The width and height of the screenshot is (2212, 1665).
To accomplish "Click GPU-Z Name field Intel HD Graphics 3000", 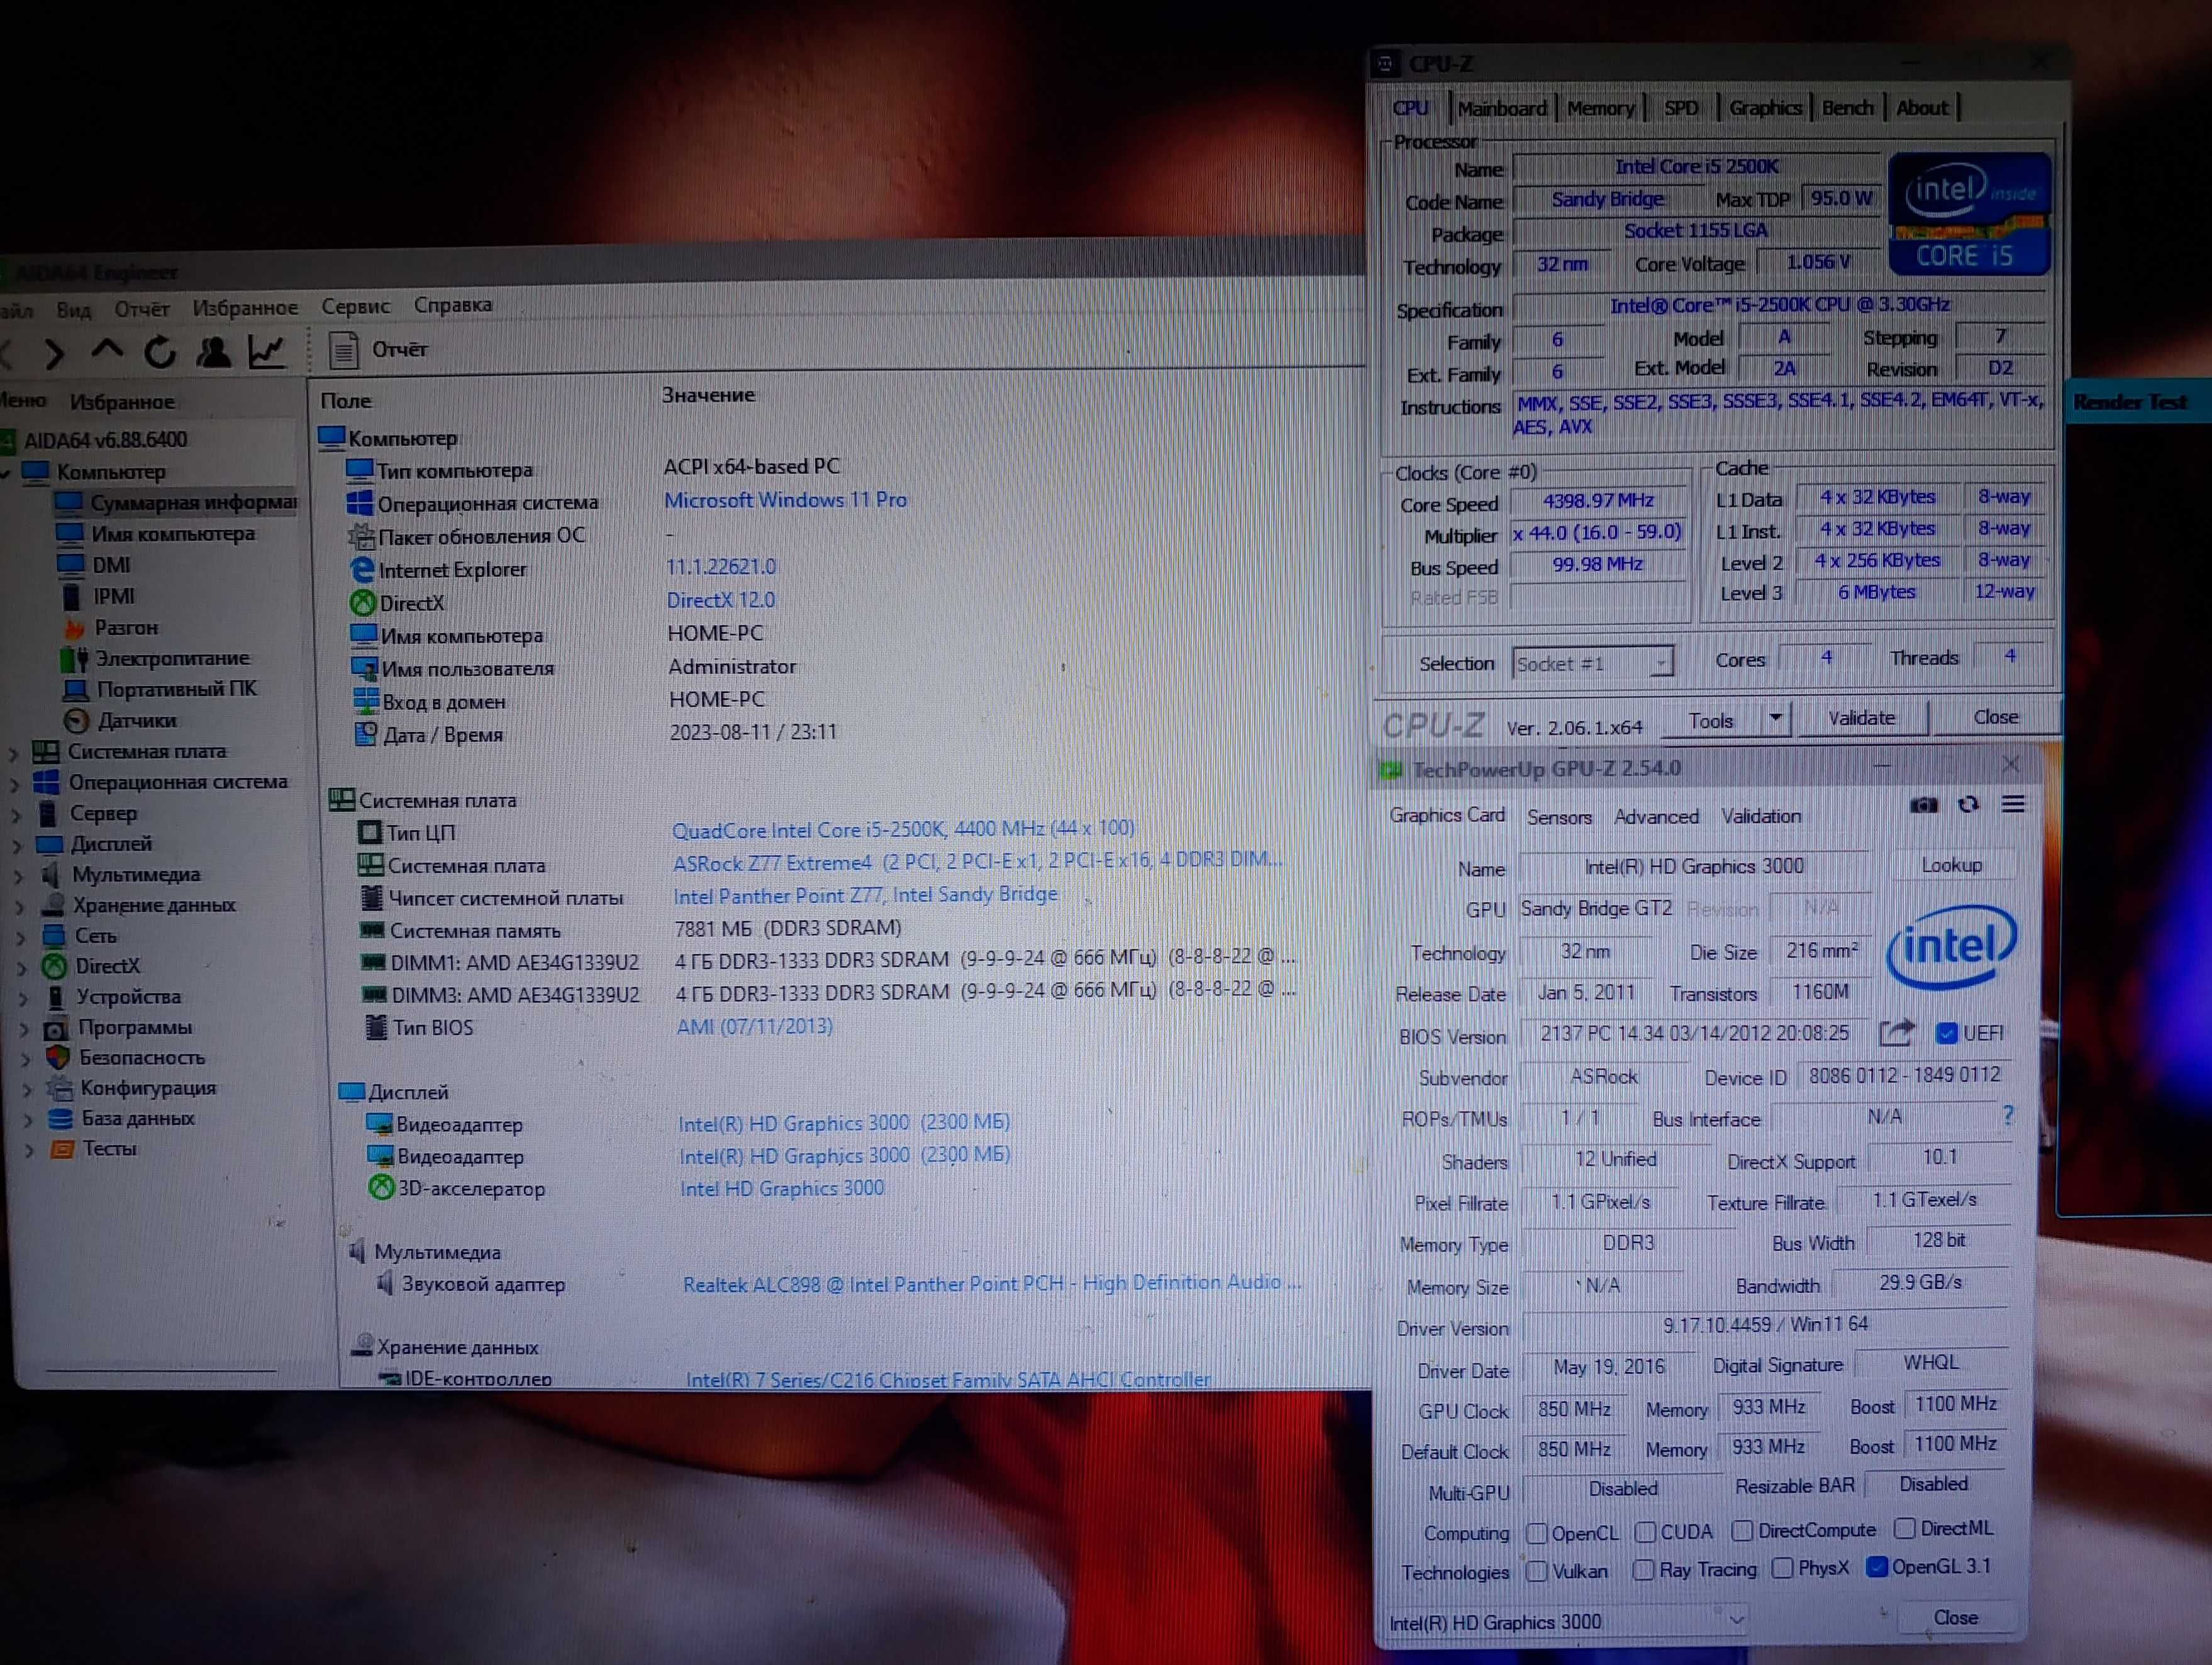I will pyautogui.click(x=1693, y=866).
